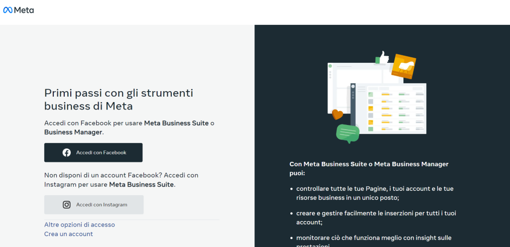Log in with the Accedi con Instagram button

pos(94,205)
